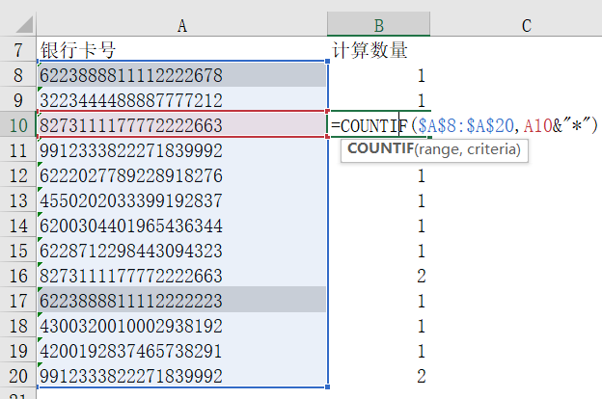Screen dimensions: 602x399
Task: Select row 19 header
Action: click(18, 350)
